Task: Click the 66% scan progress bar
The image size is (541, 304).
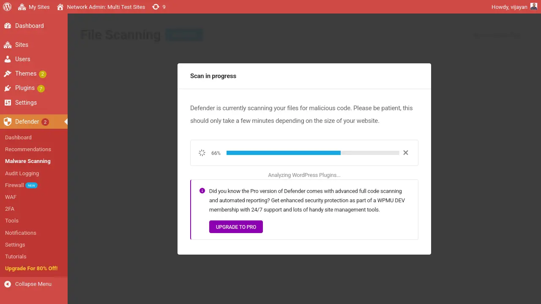Action: [x=313, y=153]
